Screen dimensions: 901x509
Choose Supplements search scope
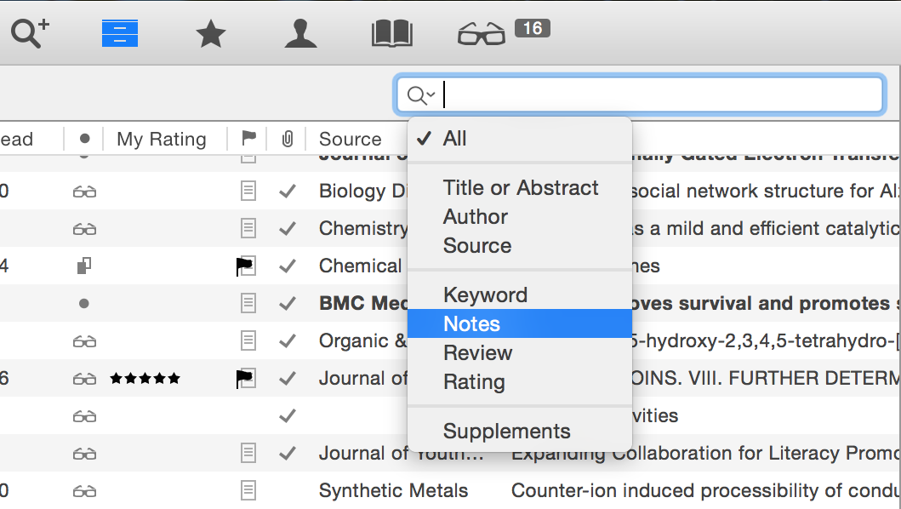(520, 432)
